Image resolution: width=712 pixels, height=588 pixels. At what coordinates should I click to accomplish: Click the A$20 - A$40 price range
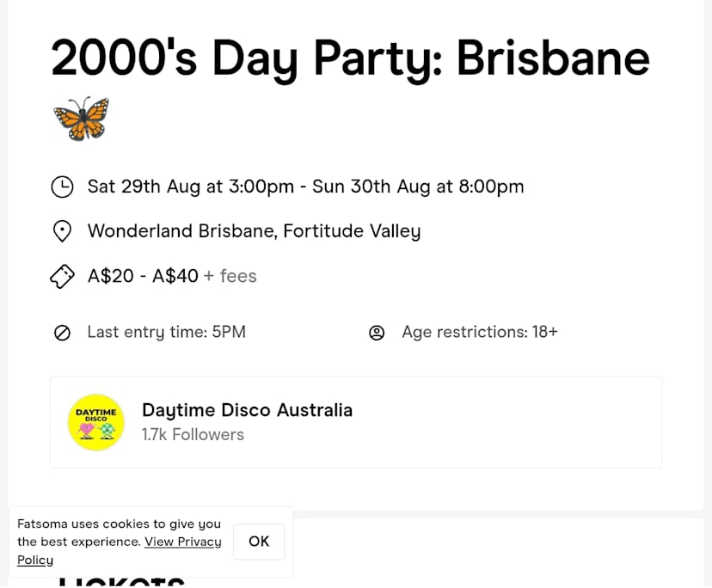[143, 276]
